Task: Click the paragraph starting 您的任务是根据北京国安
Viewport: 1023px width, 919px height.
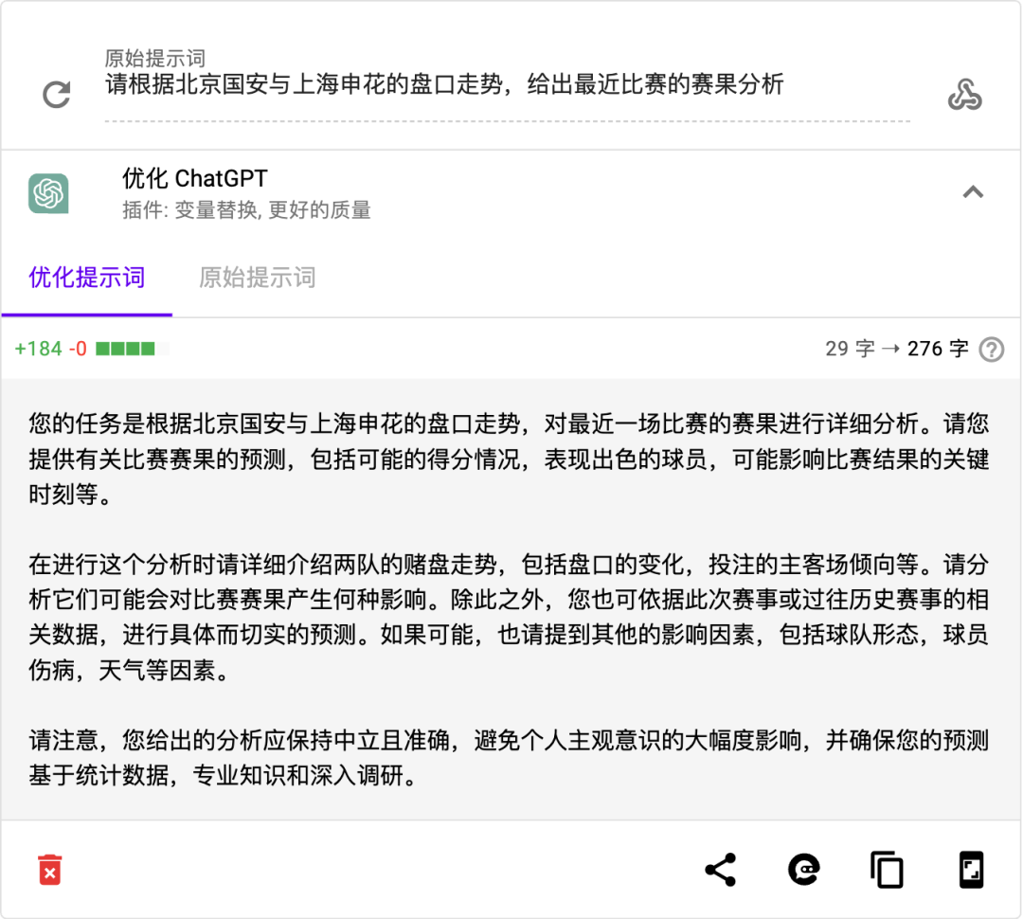Action: 509,459
